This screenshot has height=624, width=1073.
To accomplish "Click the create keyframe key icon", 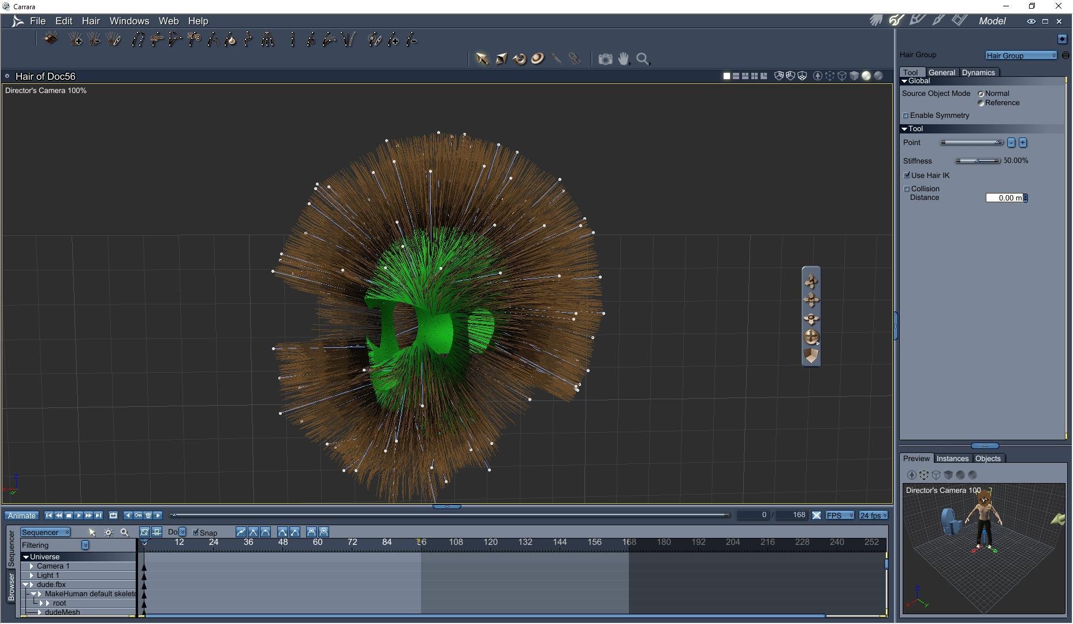I will 137,515.
